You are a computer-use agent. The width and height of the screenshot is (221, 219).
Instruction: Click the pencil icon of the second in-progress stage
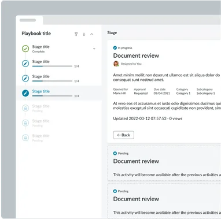[x=25, y=78]
